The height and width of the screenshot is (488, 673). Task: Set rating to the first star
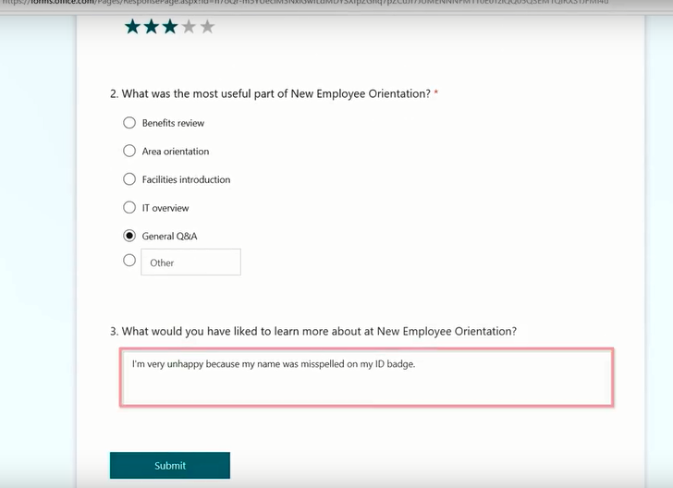click(132, 27)
